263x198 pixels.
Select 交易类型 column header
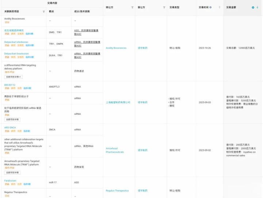click(175, 7)
